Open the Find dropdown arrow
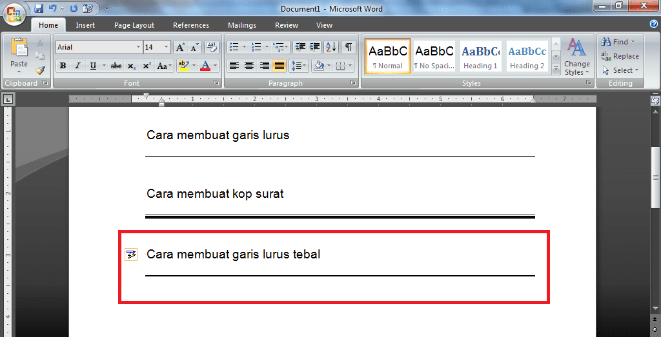Viewport: 661px width, 337px height. [633, 42]
